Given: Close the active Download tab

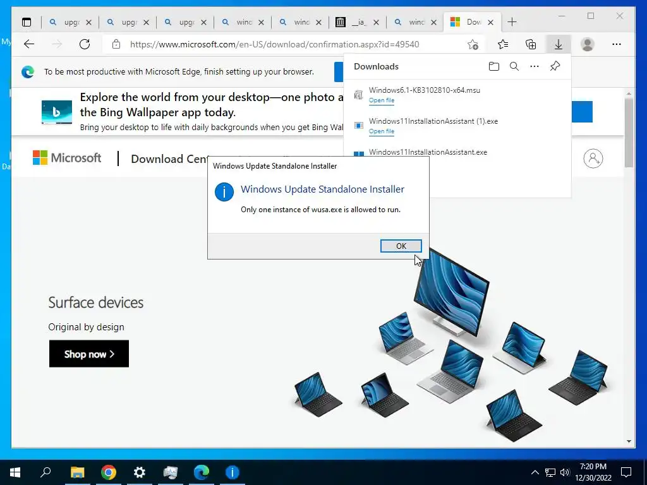Looking at the screenshot, I should coord(490,22).
